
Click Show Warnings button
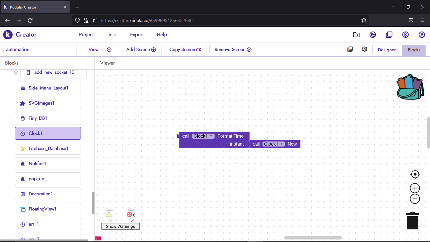click(x=120, y=226)
